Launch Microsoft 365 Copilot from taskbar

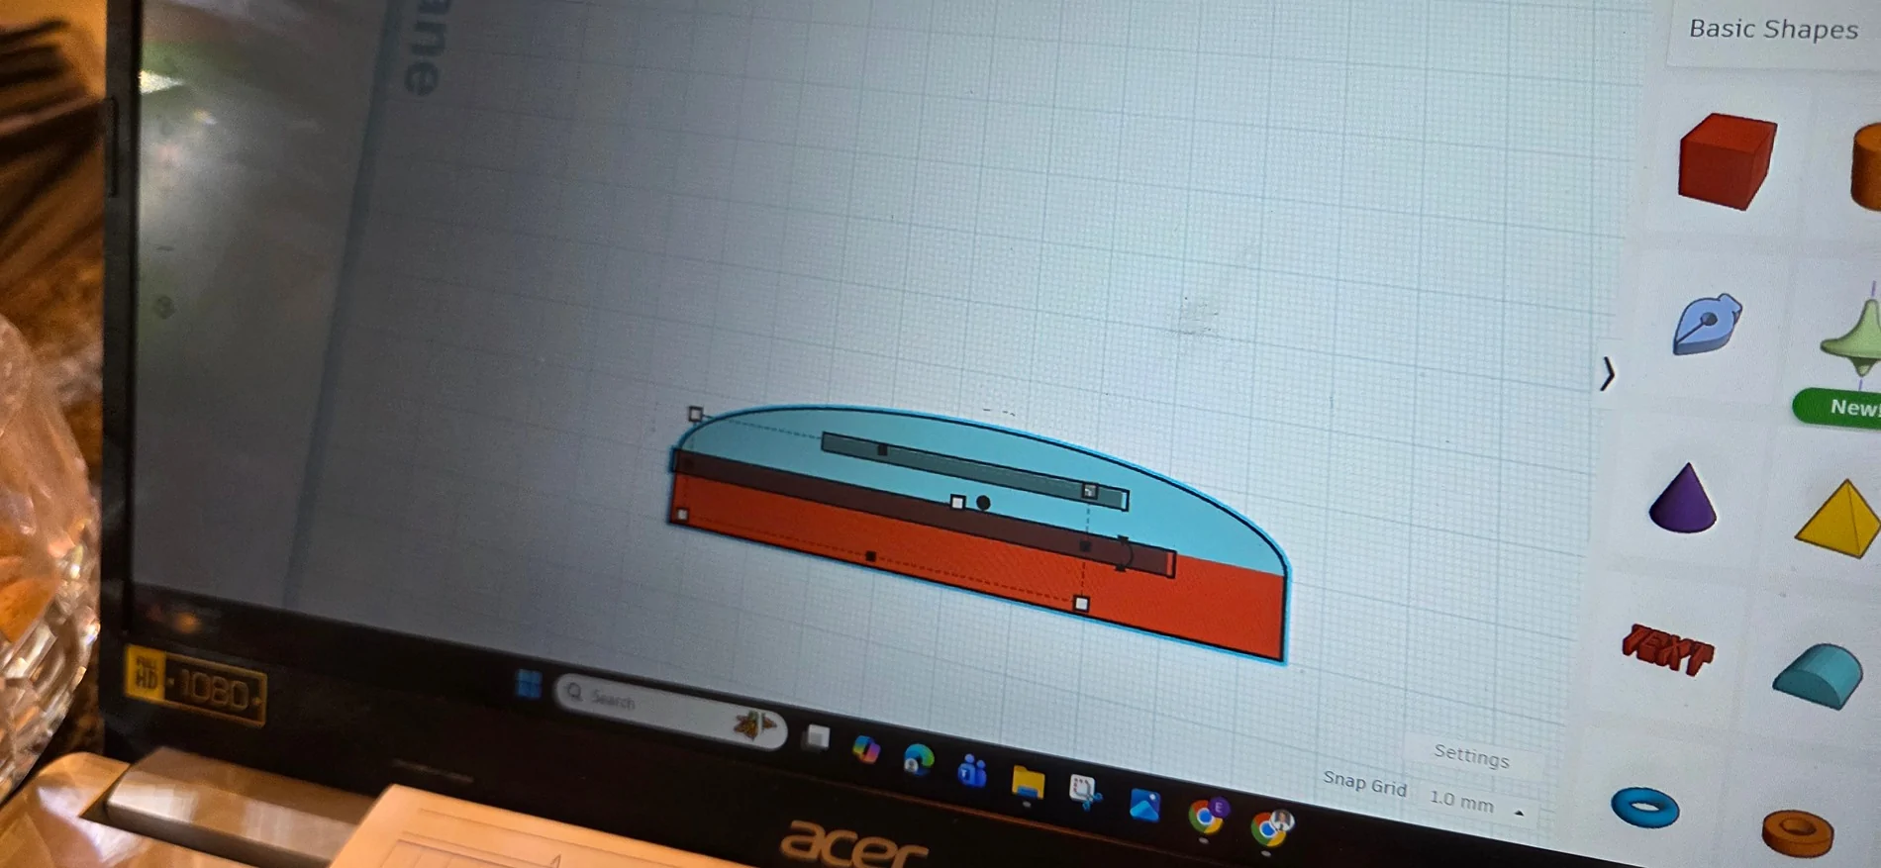point(866,749)
